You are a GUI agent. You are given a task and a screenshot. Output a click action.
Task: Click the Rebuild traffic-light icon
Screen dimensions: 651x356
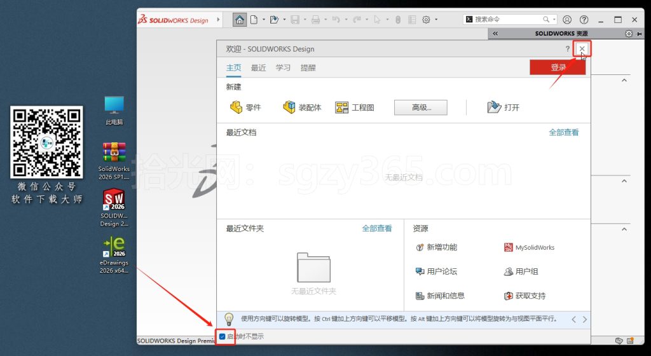coord(398,20)
